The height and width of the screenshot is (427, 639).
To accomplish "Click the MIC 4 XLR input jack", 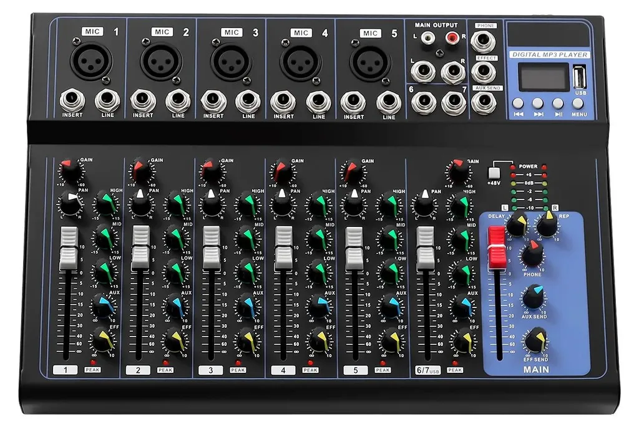I will point(301,63).
